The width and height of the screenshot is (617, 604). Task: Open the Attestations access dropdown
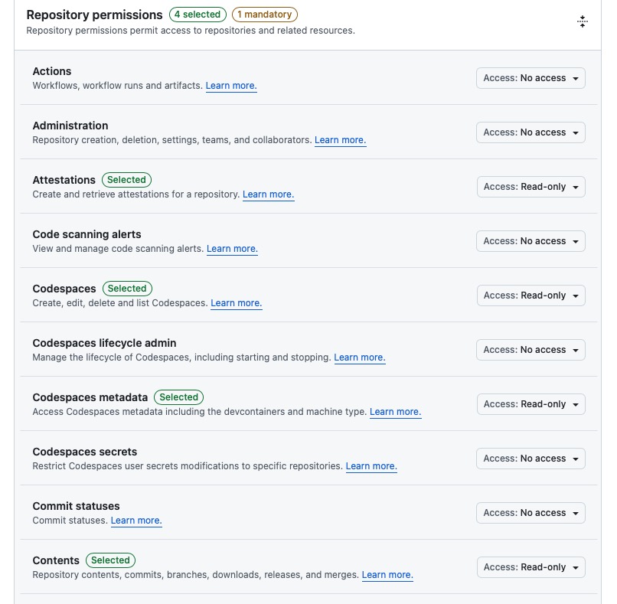click(x=530, y=187)
